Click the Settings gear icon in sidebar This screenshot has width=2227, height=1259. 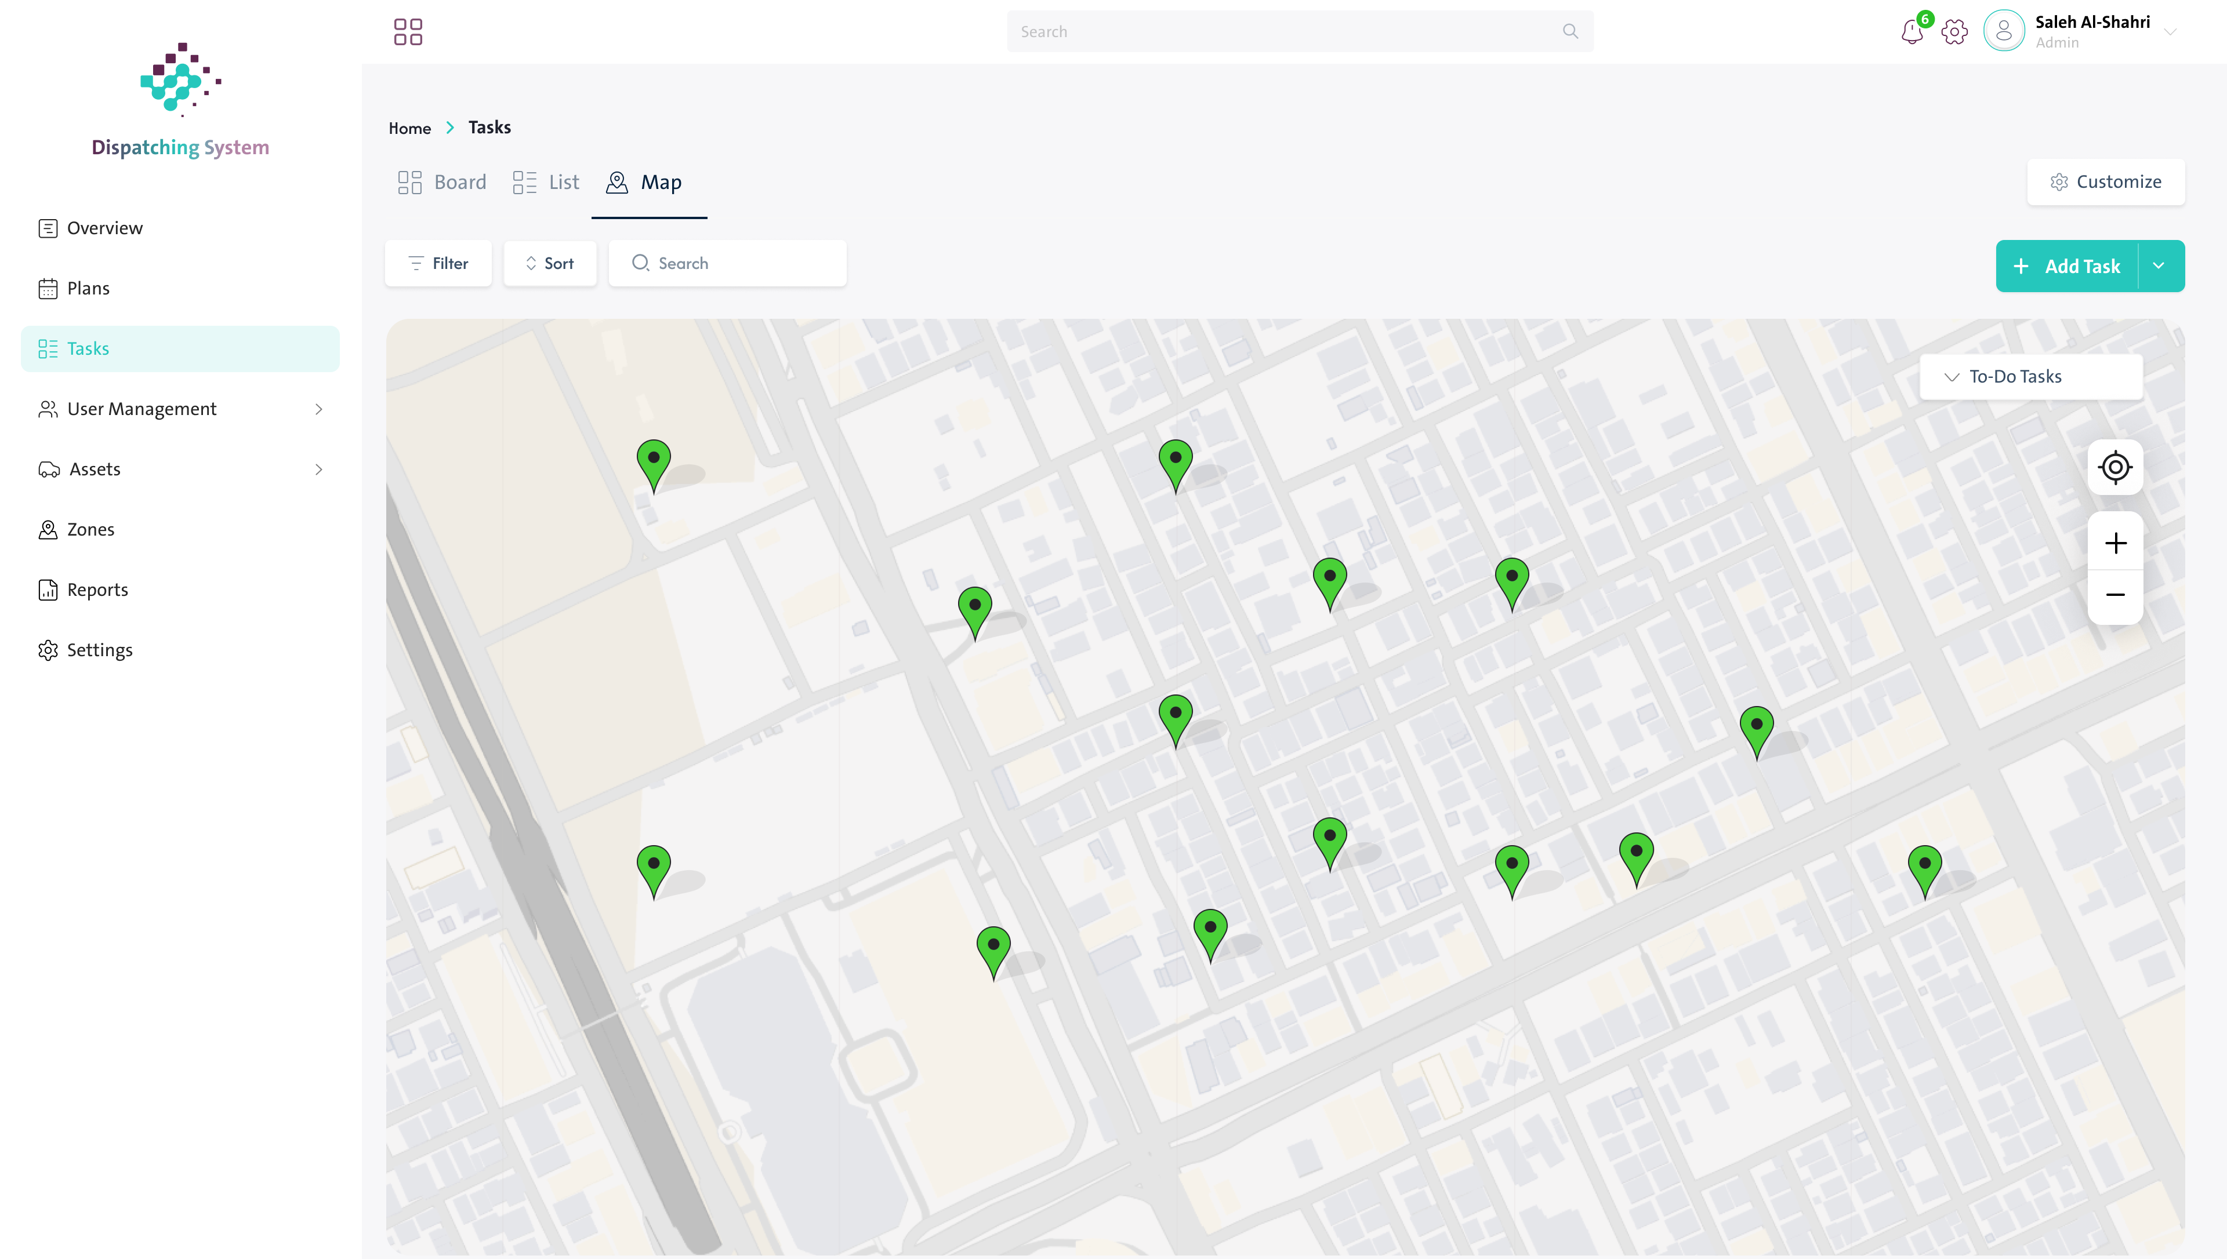(49, 650)
